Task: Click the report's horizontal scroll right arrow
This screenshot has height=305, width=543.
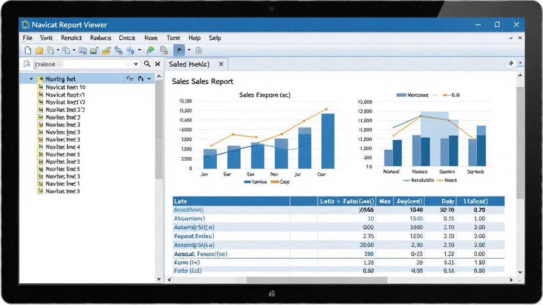Action: pos(511,280)
